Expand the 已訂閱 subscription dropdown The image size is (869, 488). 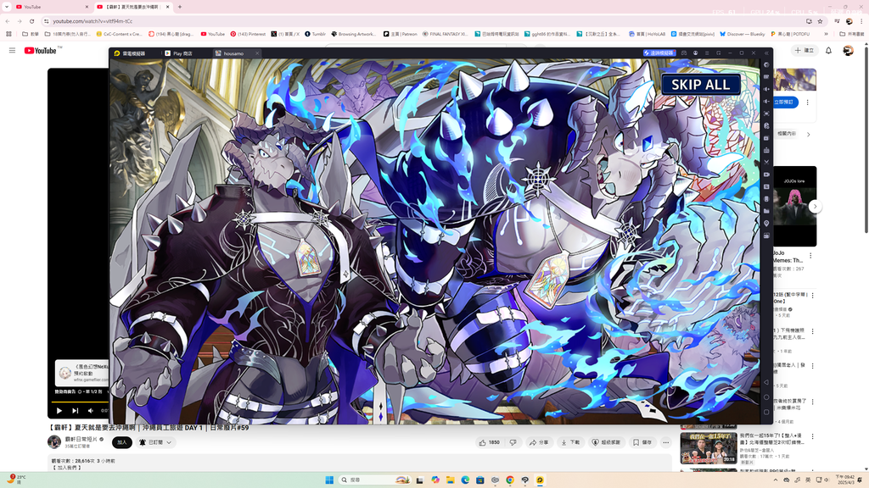coord(156,442)
